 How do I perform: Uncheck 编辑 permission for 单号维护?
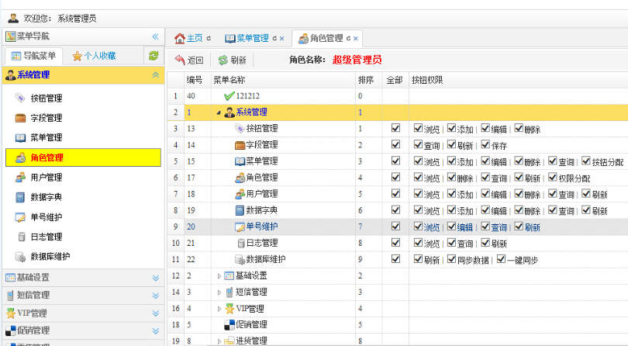452,226
